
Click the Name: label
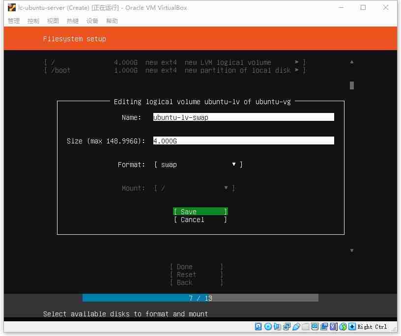click(131, 117)
